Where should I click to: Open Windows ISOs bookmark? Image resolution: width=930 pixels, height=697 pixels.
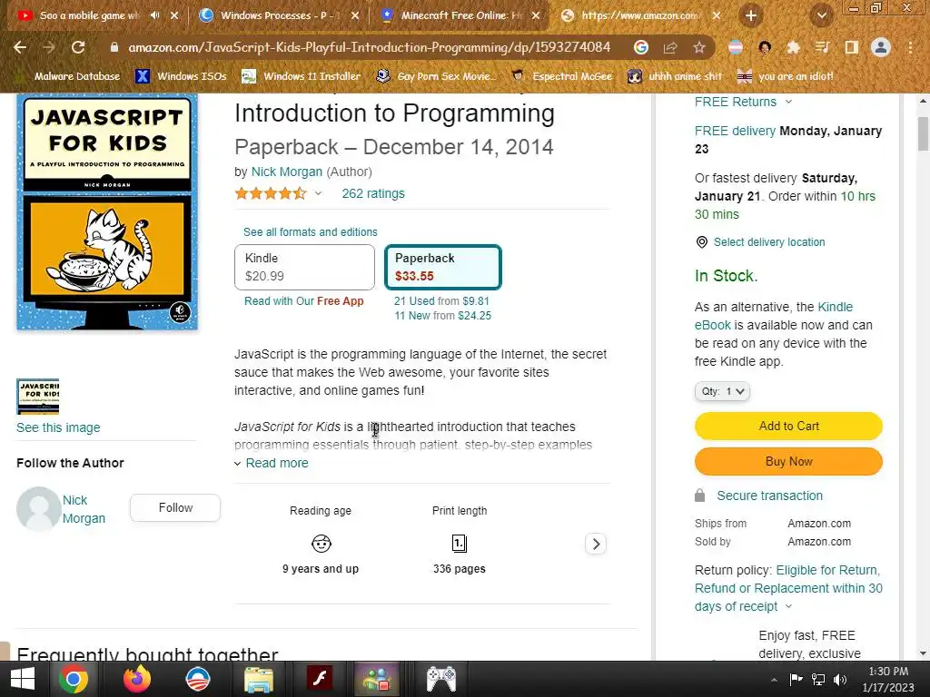click(182, 76)
